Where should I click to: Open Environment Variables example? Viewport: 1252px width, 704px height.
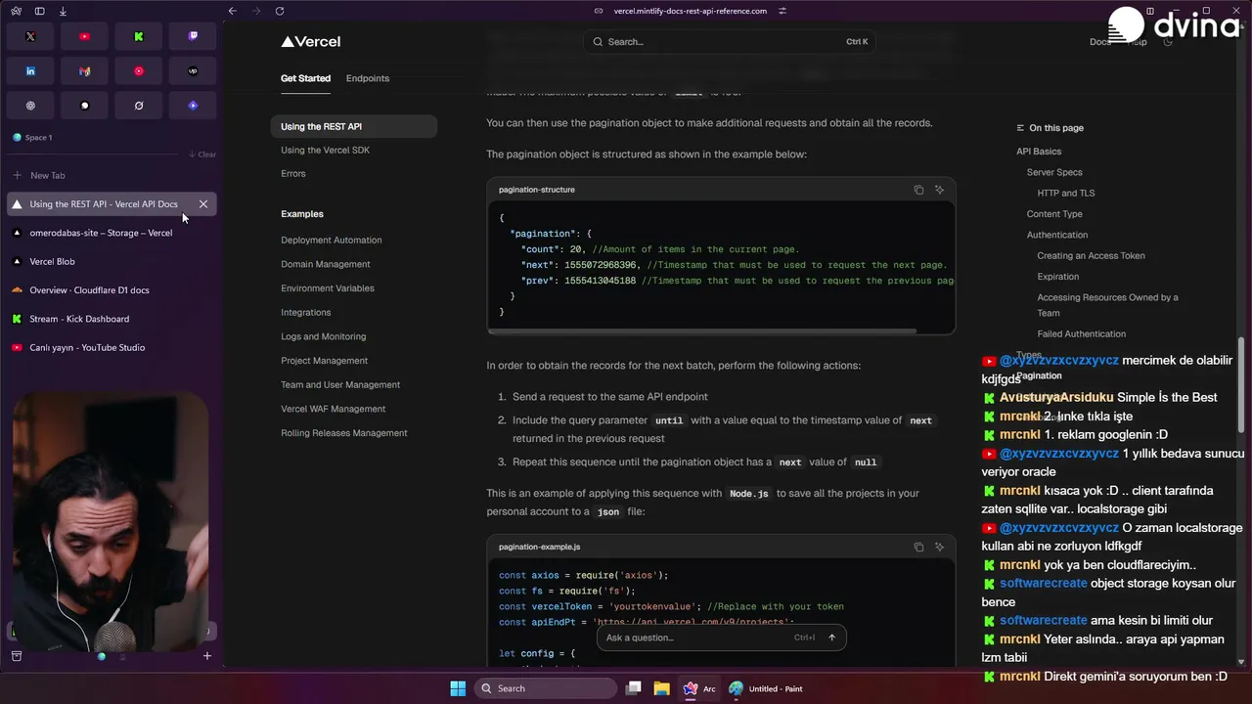pyautogui.click(x=328, y=288)
